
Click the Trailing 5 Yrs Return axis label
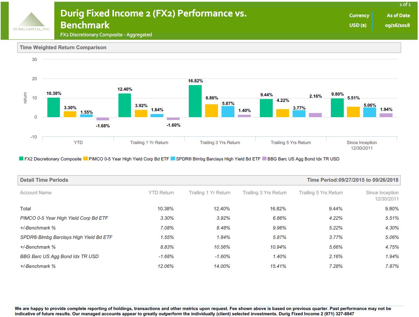[x=291, y=143]
